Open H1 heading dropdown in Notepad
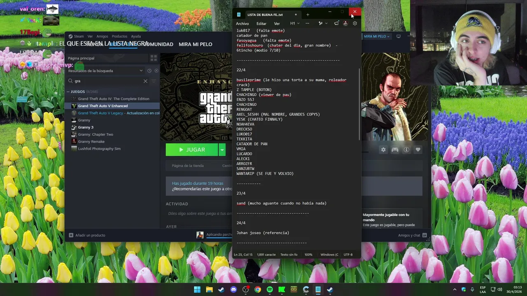 point(295,23)
